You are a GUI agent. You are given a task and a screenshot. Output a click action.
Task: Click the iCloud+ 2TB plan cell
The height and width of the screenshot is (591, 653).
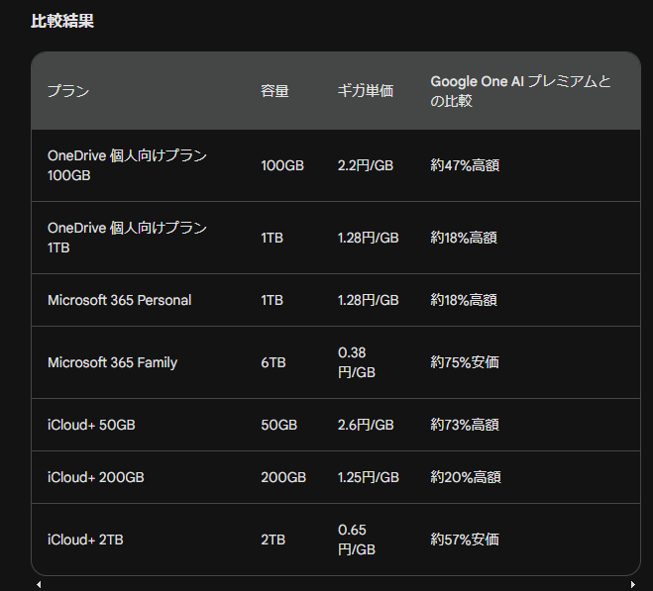tap(85, 540)
